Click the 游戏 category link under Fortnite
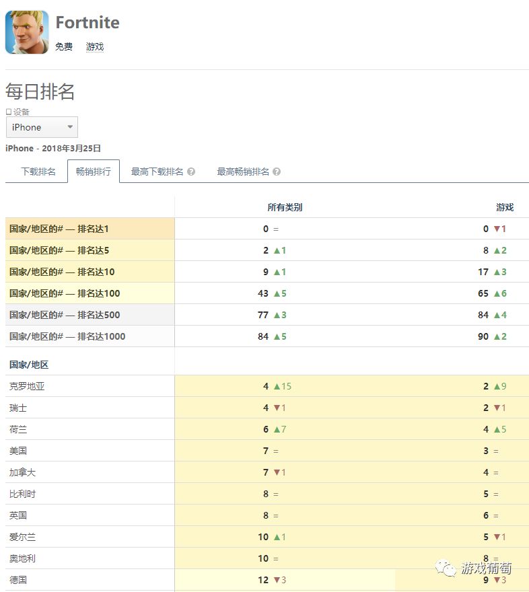Screen dimensions: 529x592 tap(94, 46)
